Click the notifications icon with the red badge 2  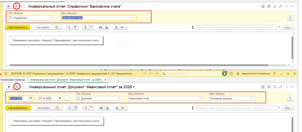(x=225, y=73)
